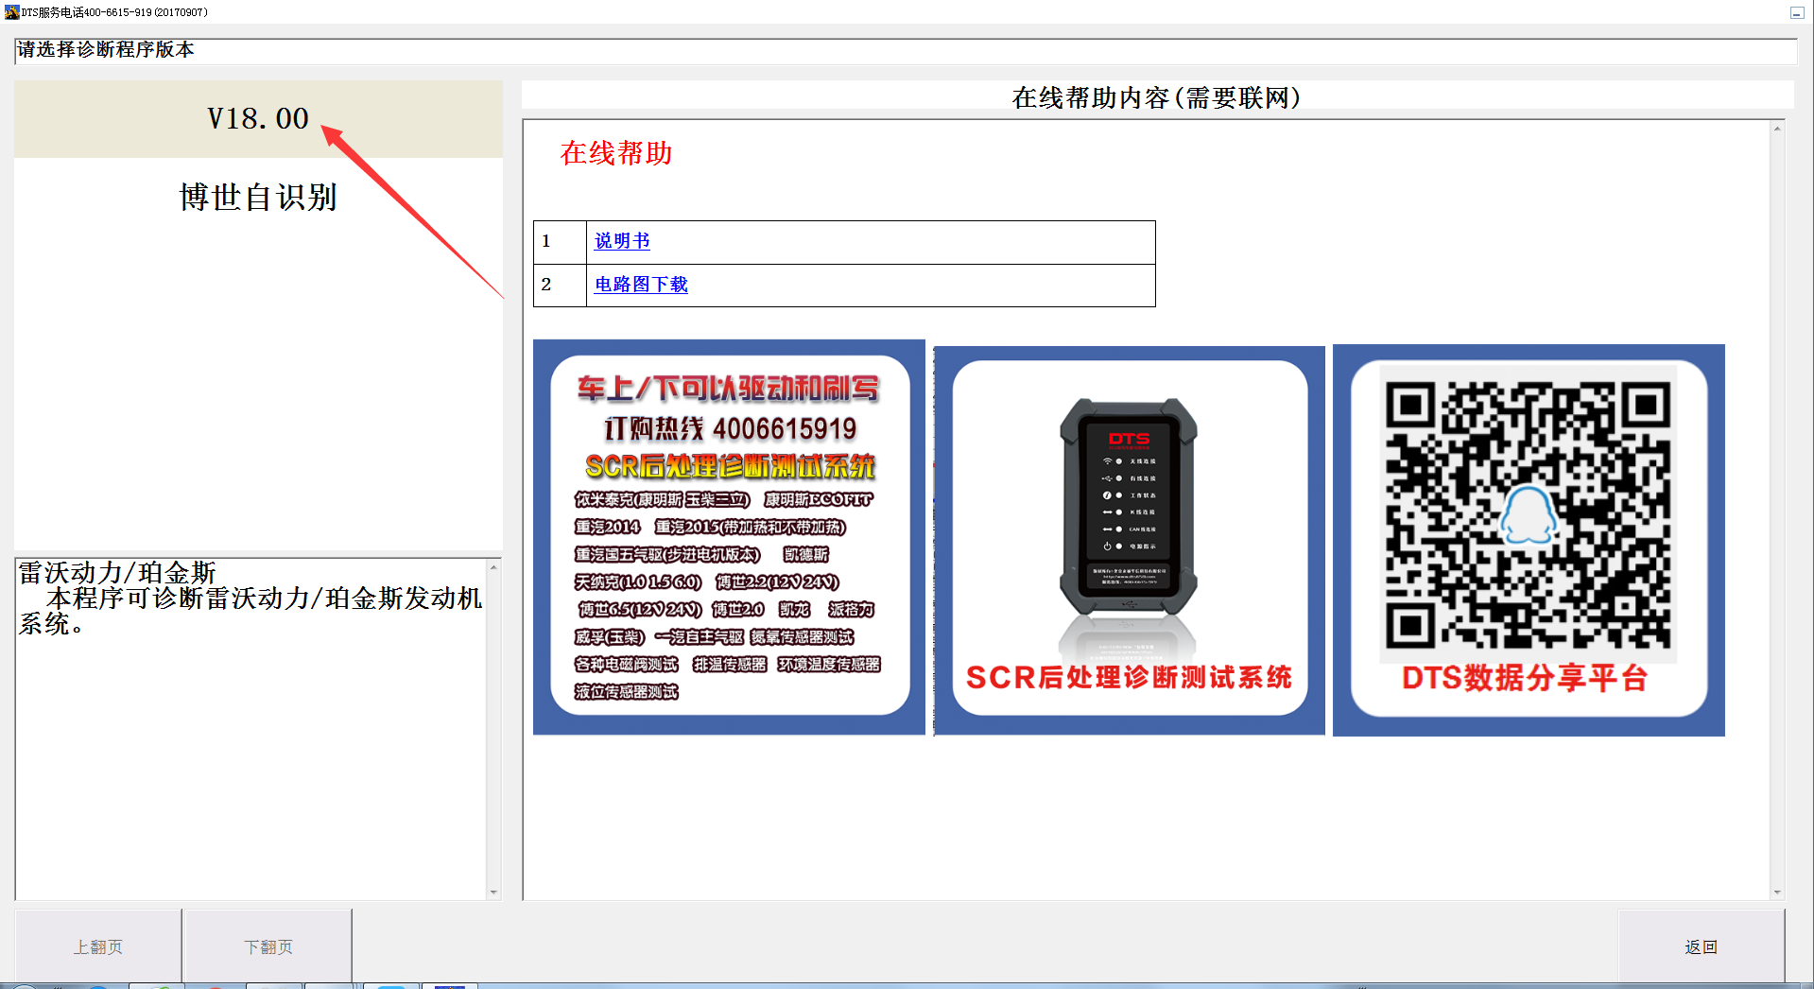Click the SCR后处理诊断测试系统 caption under device

pos(1129,677)
